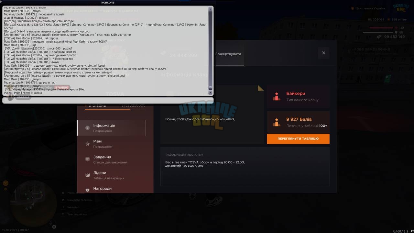The height and width of the screenshot is (233, 414).
Task: Click the Нове замовлення notification heading
Action: point(372,49)
